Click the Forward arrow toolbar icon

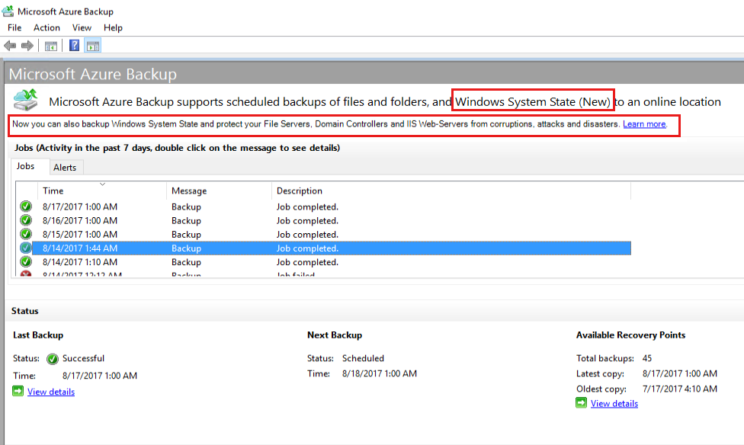[x=27, y=46]
